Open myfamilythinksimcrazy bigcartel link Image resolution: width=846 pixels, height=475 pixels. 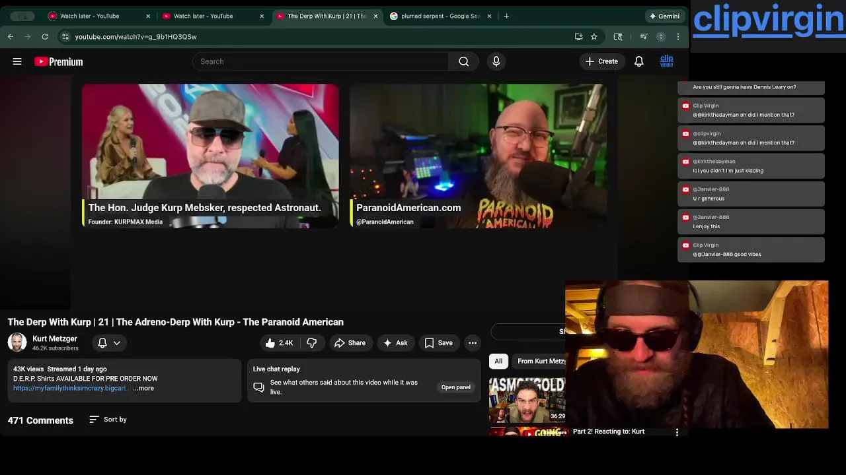tap(69, 388)
